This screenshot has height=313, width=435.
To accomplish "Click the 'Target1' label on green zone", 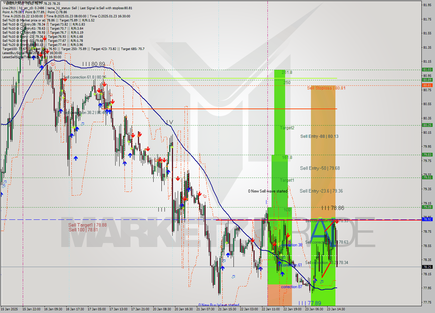I will [287, 180].
